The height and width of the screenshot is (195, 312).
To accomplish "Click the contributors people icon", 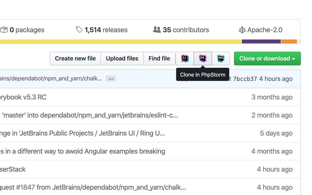I will tap(157, 30).
